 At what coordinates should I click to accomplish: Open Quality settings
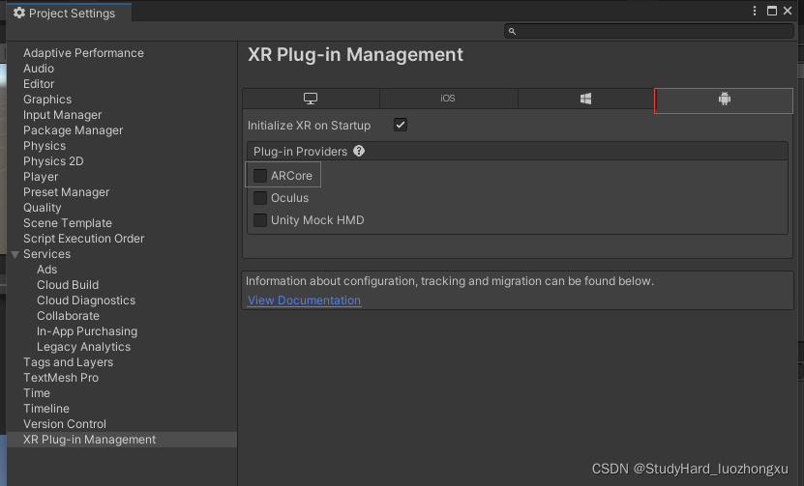click(x=42, y=208)
